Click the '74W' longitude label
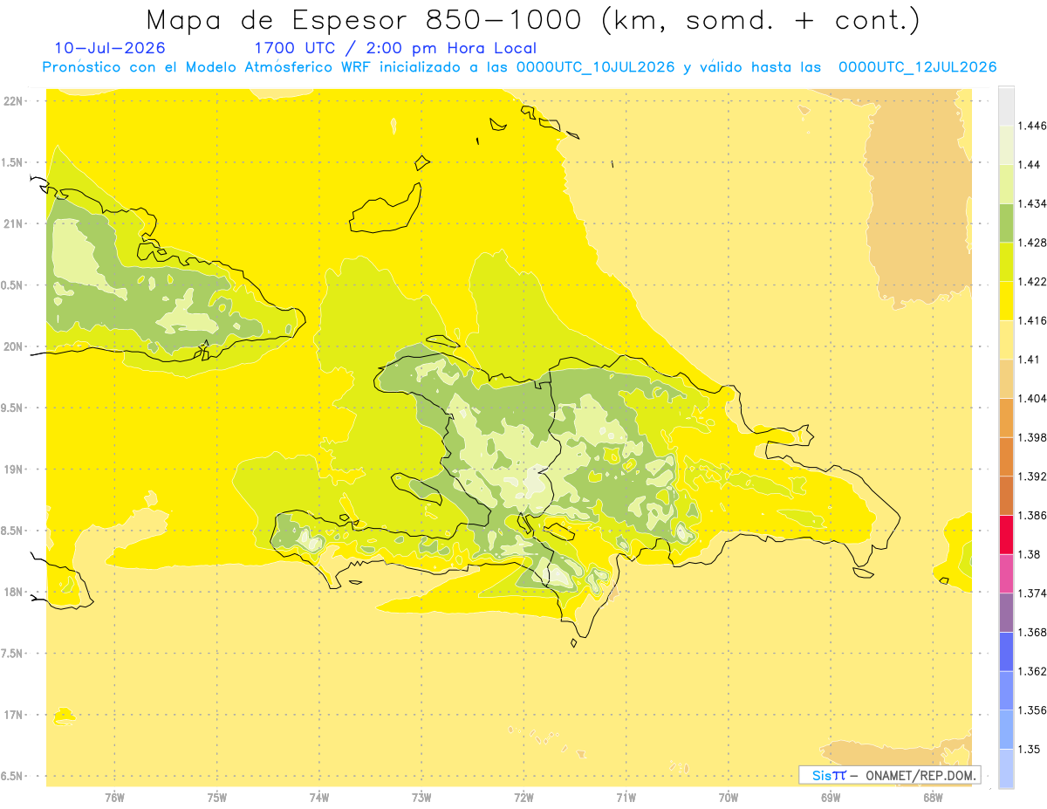The width and height of the screenshot is (1047, 809). [x=319, y=798]
